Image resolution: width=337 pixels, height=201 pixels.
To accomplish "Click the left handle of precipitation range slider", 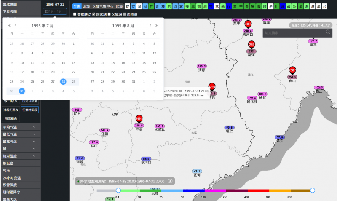I will point(118,190).
